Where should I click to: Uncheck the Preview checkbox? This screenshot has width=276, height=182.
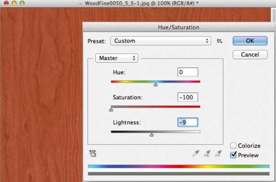coord(233,155)
